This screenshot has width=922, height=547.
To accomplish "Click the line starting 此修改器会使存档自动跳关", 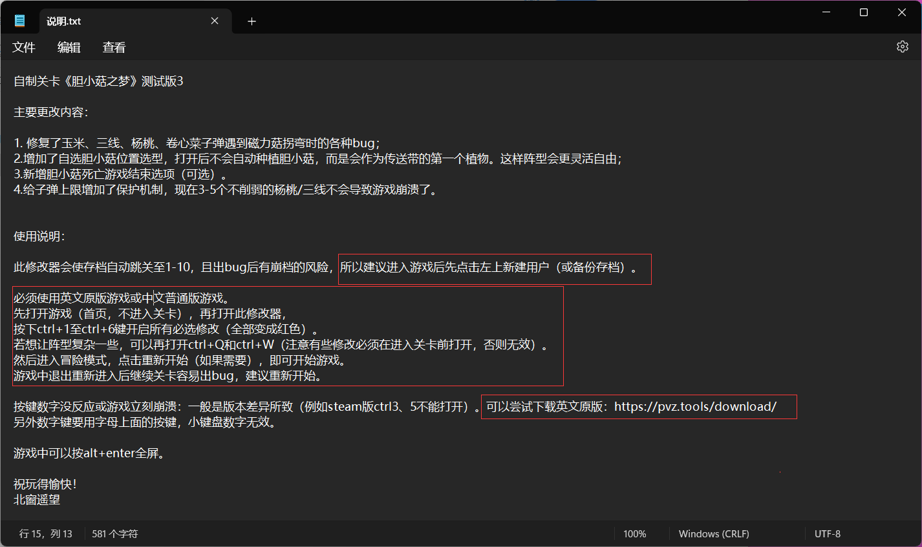I will coord(325,267).
